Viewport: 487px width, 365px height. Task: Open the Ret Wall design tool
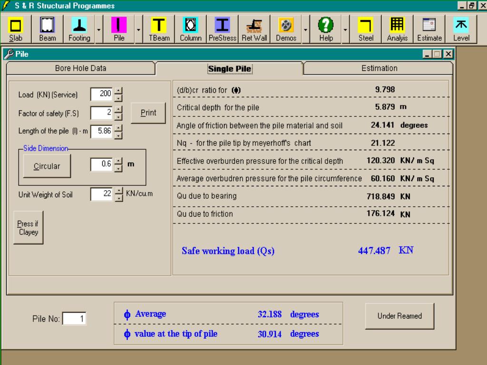(254, 29)
